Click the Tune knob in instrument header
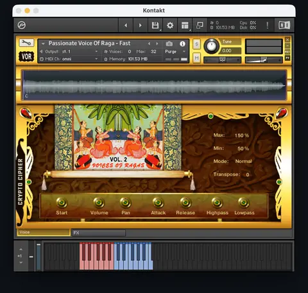 (211, 46)
